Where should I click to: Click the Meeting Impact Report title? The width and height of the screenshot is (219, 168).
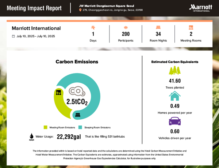tap(34, 8)
